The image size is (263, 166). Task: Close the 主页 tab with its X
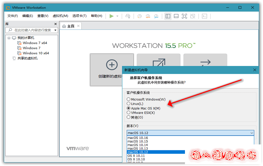pos(78,26)
